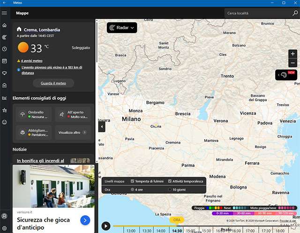
Task: Jump timeline to 17:30
Action: pyautogui.click(x=266, y=231)
